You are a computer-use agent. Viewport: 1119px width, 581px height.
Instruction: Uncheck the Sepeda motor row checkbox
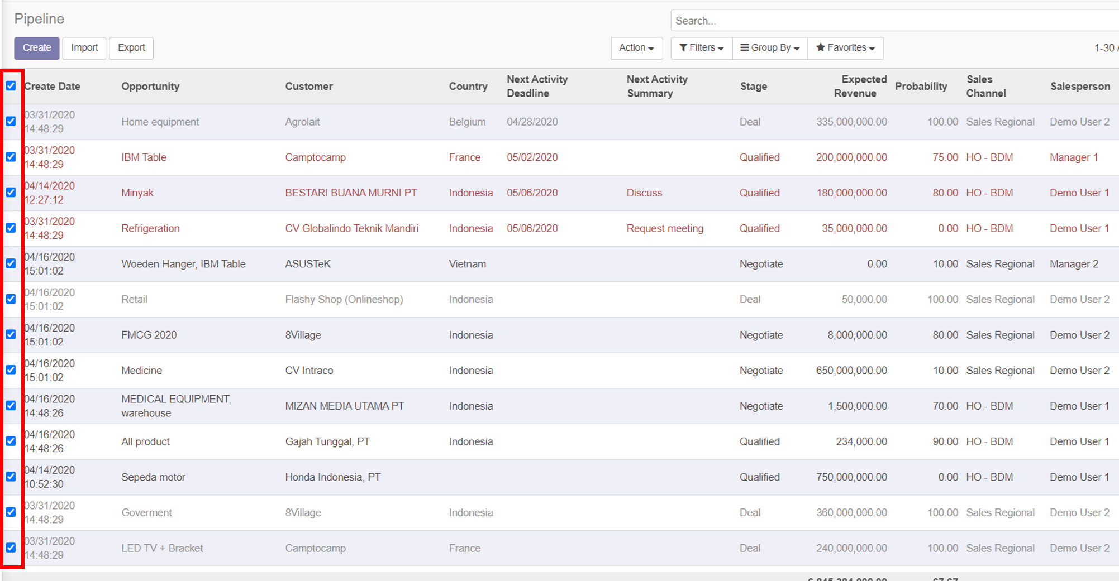(x=11, y=477)
